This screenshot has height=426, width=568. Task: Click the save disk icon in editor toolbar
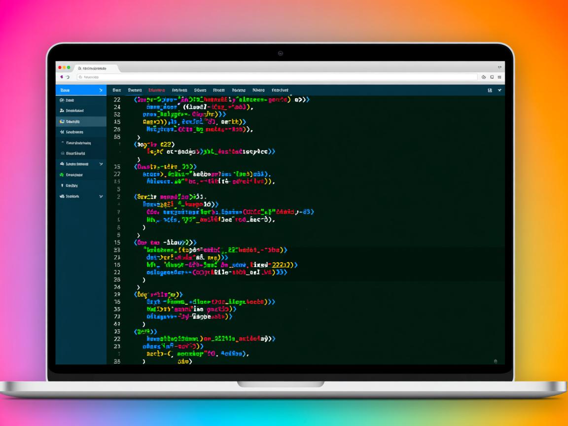[x=490, y=90]
